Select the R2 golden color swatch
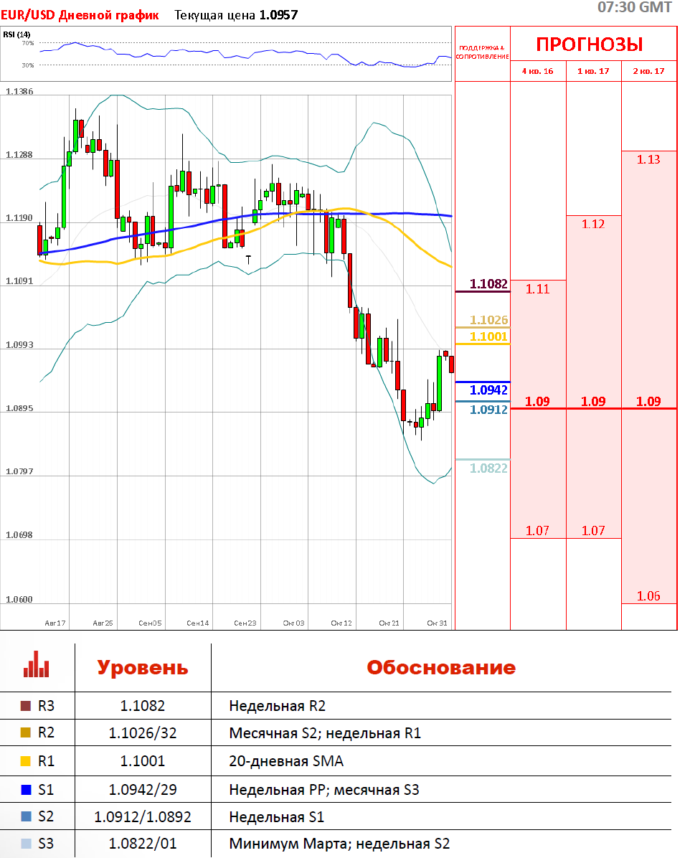Screen dimensions: 690x858 coord(27,733)
